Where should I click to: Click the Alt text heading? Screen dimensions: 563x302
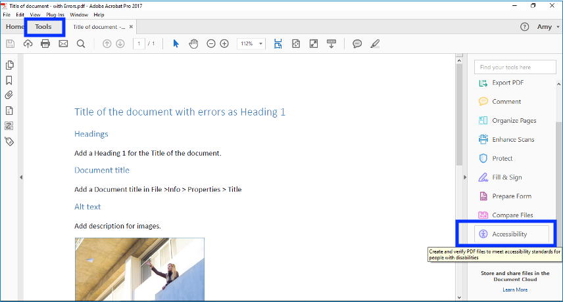(x=87, y=207)
